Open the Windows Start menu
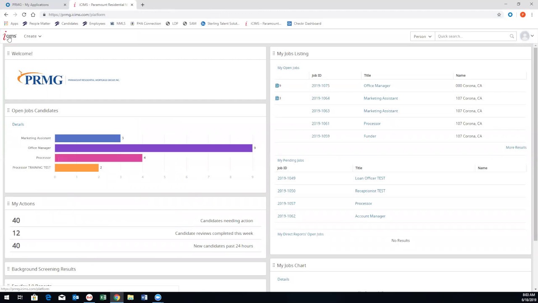This screenshot has width=538, height=303. (6, 298)
